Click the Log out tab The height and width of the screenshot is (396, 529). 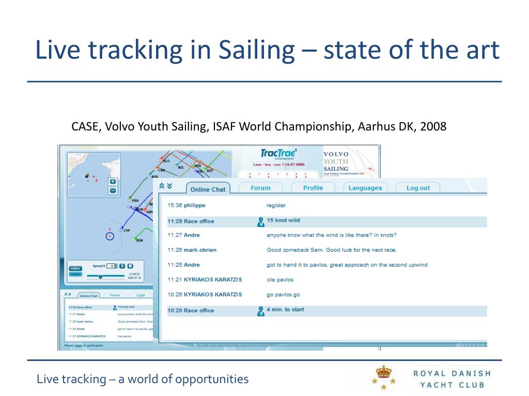click(x=418, y=188)
